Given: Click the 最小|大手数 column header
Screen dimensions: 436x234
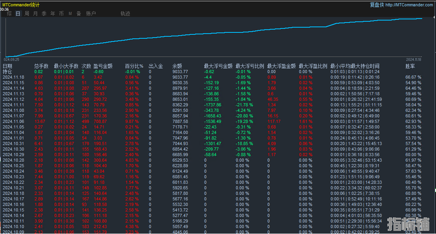Looking at the screenshot, I should 66,66.
